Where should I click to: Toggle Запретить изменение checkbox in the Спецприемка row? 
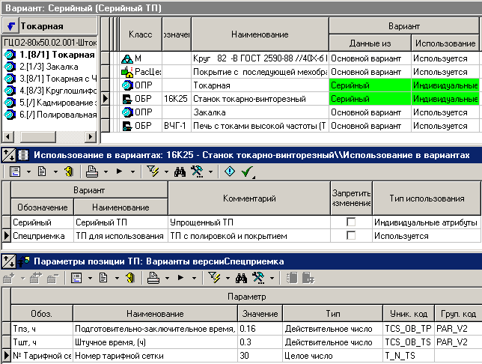tap(351, 235)
